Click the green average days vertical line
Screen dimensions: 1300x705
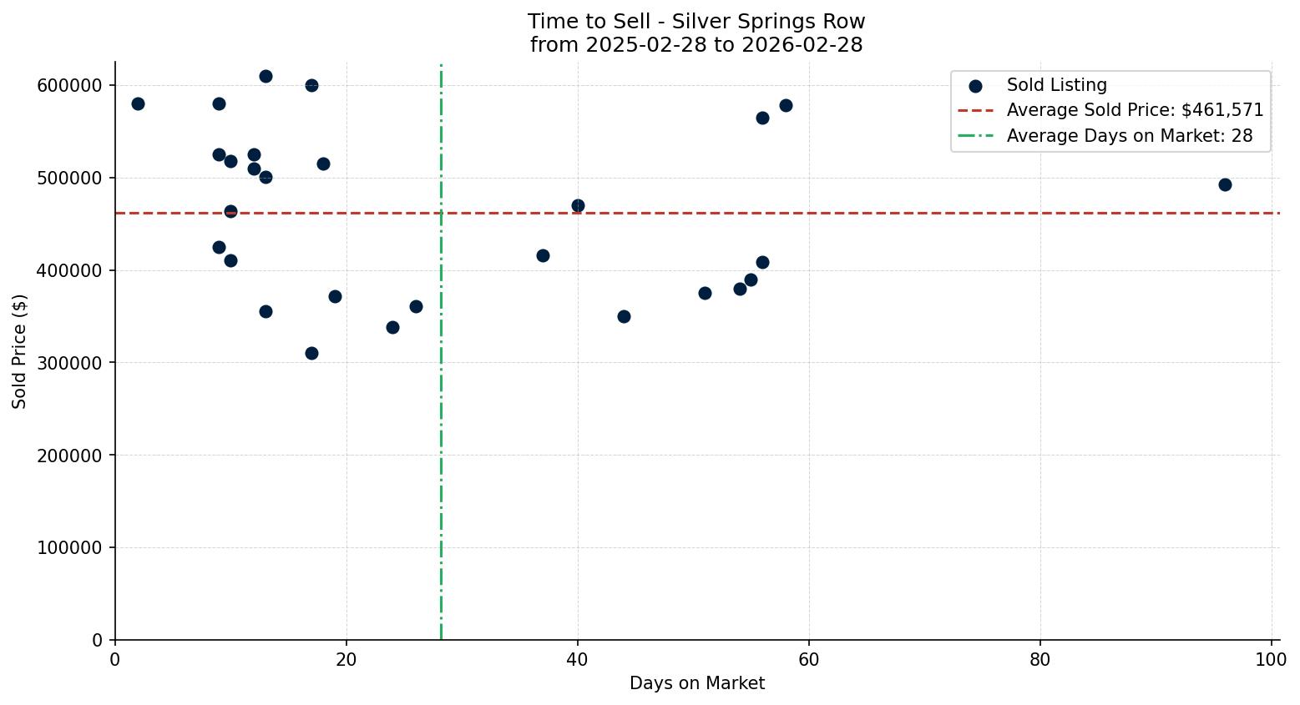(x=441, y=501)
